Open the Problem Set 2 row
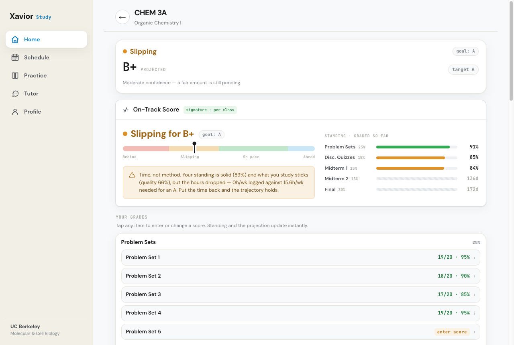 pyautogui.click(x=300, y=276)
